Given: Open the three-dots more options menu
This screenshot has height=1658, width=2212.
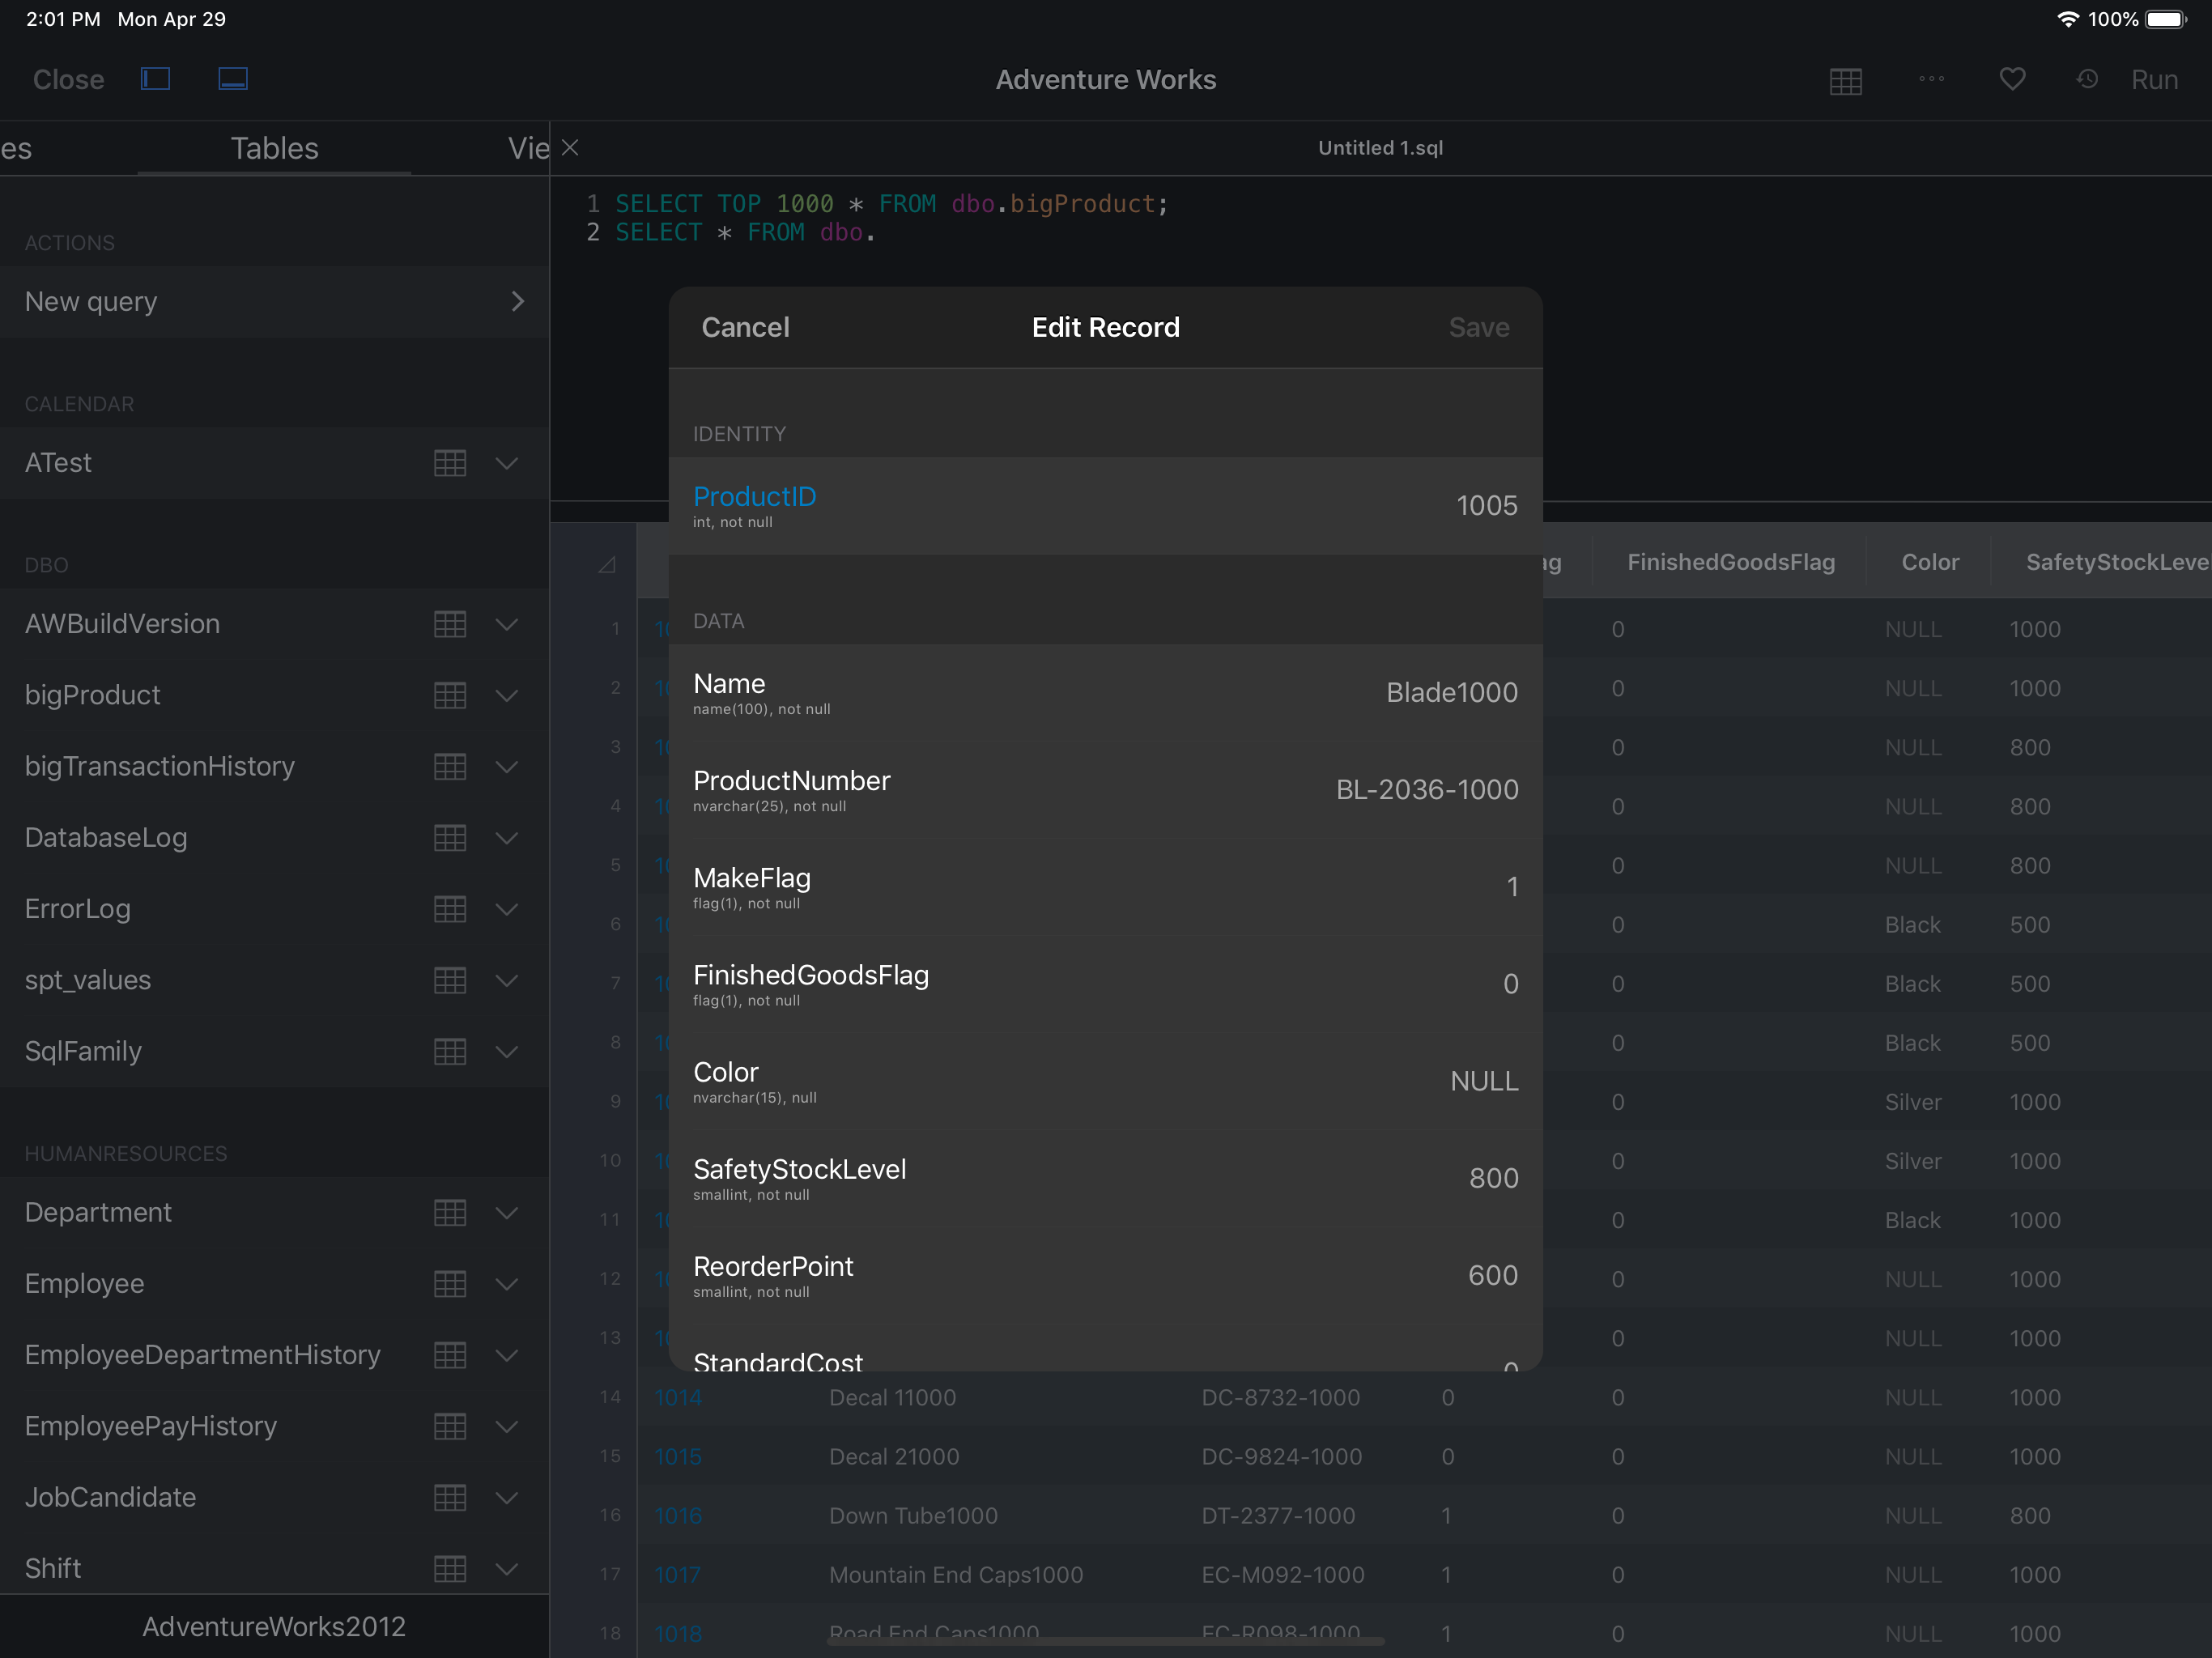Looking at the screenshot, I should pos(1931,79).
